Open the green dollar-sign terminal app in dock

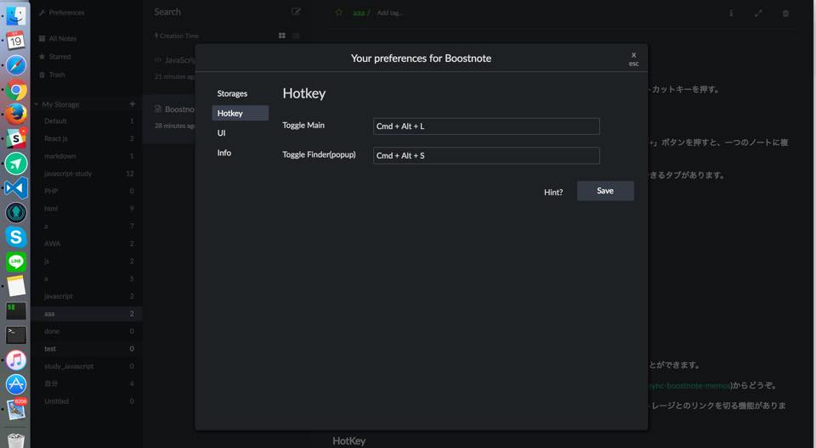(15, 311)
